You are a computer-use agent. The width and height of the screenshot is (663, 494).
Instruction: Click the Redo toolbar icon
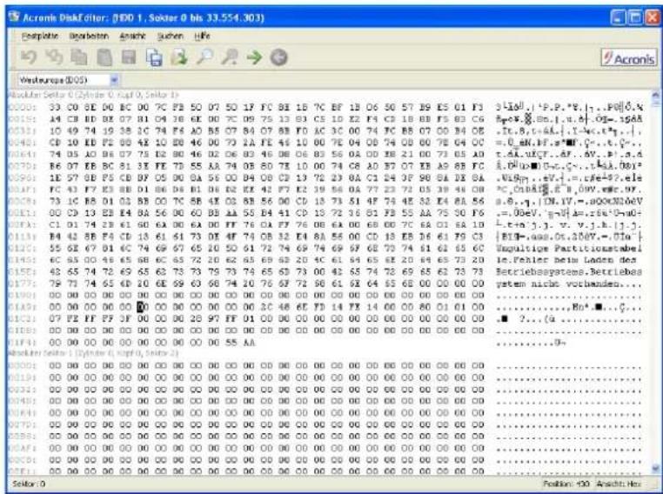click(54, 57)
